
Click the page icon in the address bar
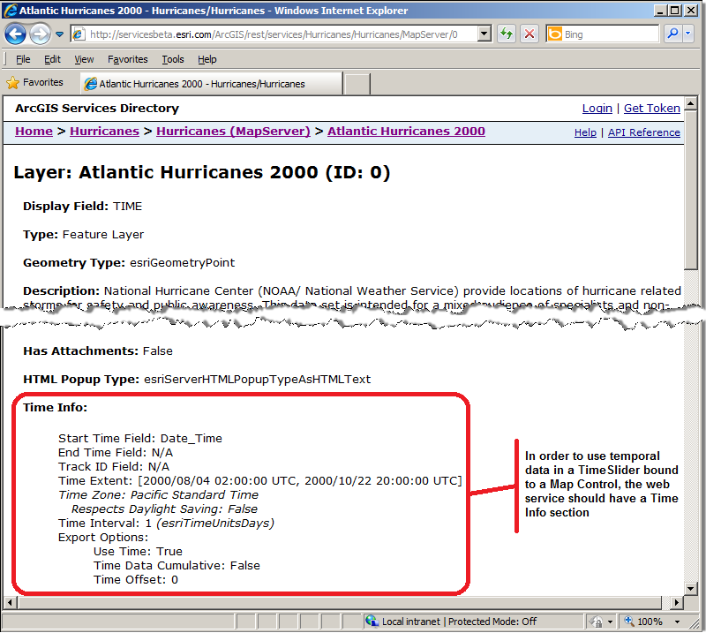click(79, 33)
